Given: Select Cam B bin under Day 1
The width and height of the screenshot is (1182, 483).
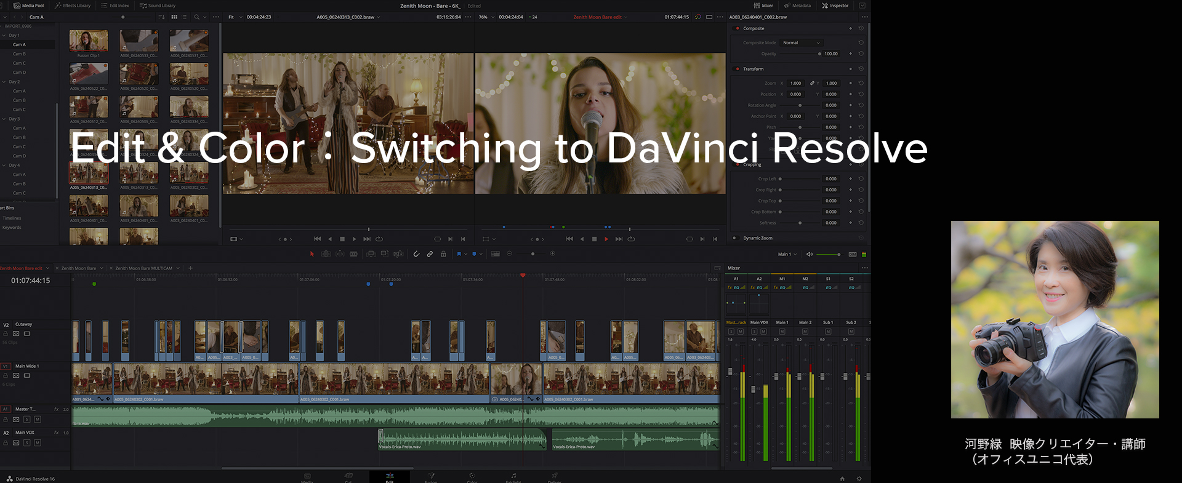Looking at the screenshot, I should pyautogui.click(x=19, y=54).
